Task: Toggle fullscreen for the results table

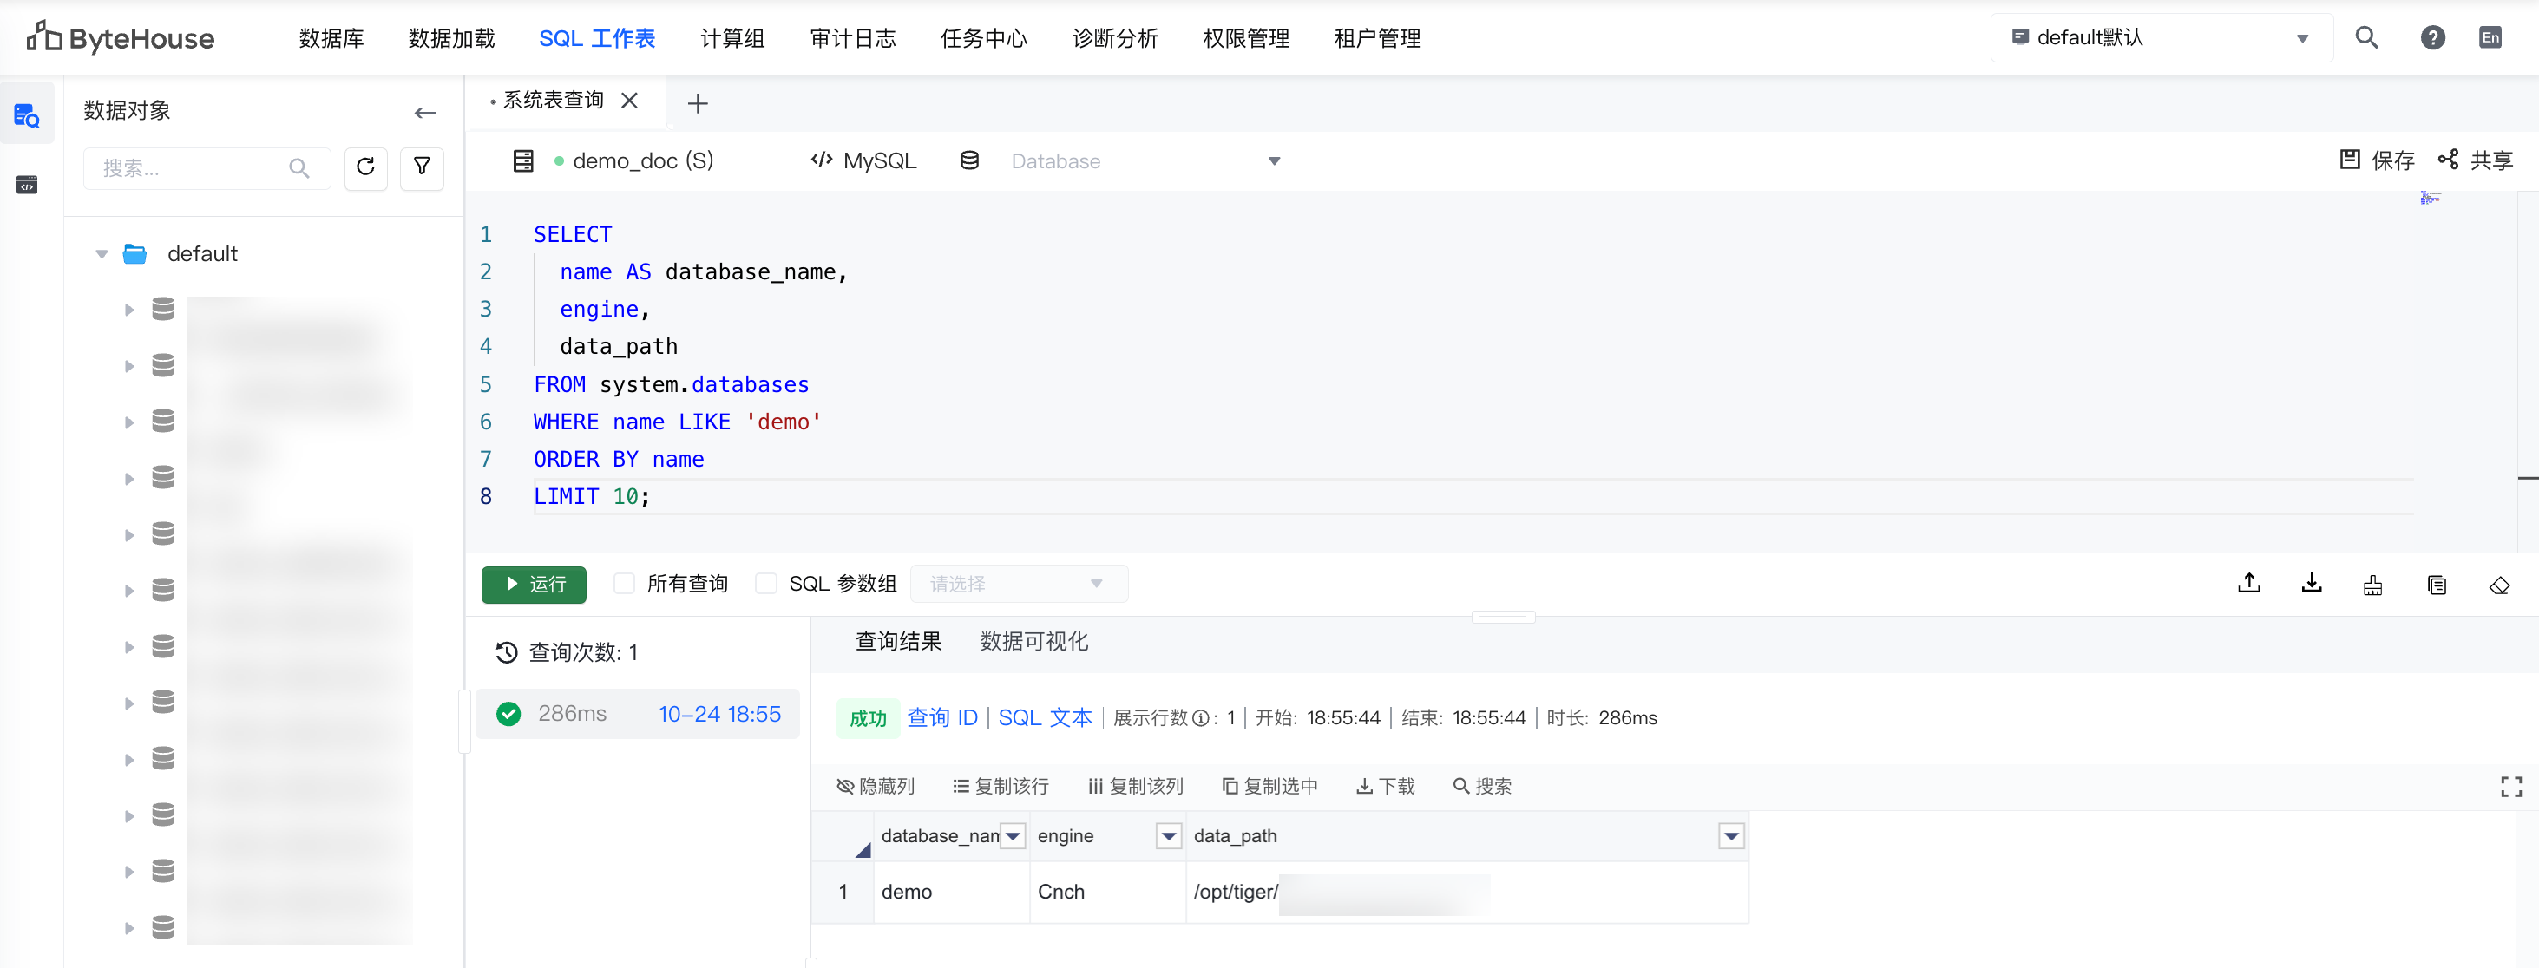Action: (x=2510, y=786)
